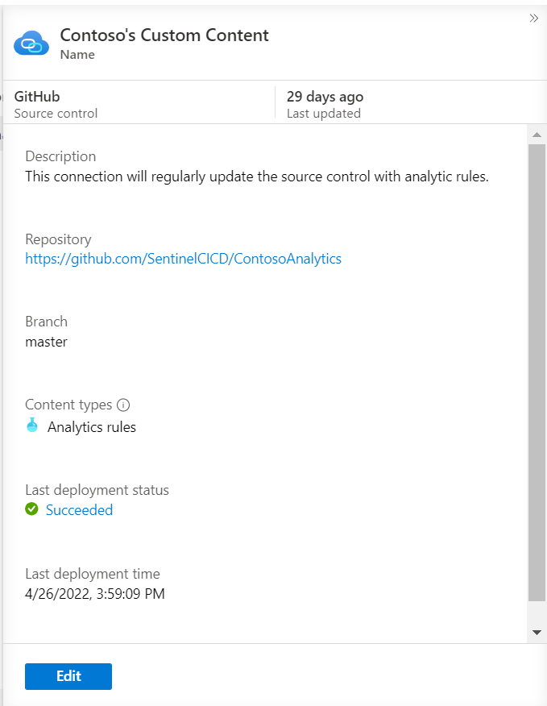This screenshot has width=547, height=706.
Task: Select the master branch value
Action: [x=46, y=342]
